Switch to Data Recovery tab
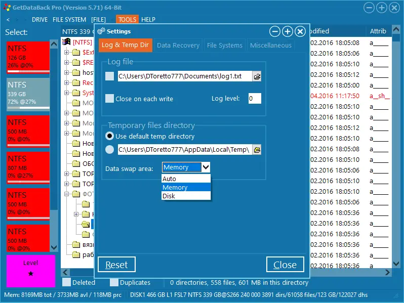This screenshot has width=404, height=303. point(178,46)
